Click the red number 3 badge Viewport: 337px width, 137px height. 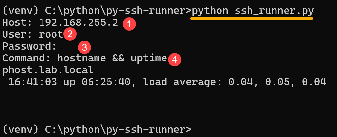pyautogui.click(x=84, y=48)
